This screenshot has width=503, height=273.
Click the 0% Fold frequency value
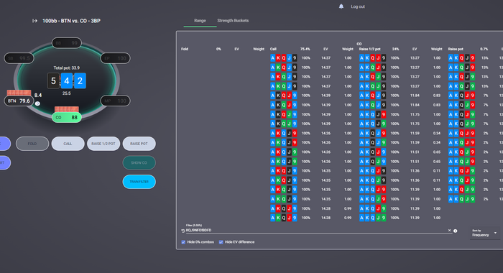tap(218, 49)
